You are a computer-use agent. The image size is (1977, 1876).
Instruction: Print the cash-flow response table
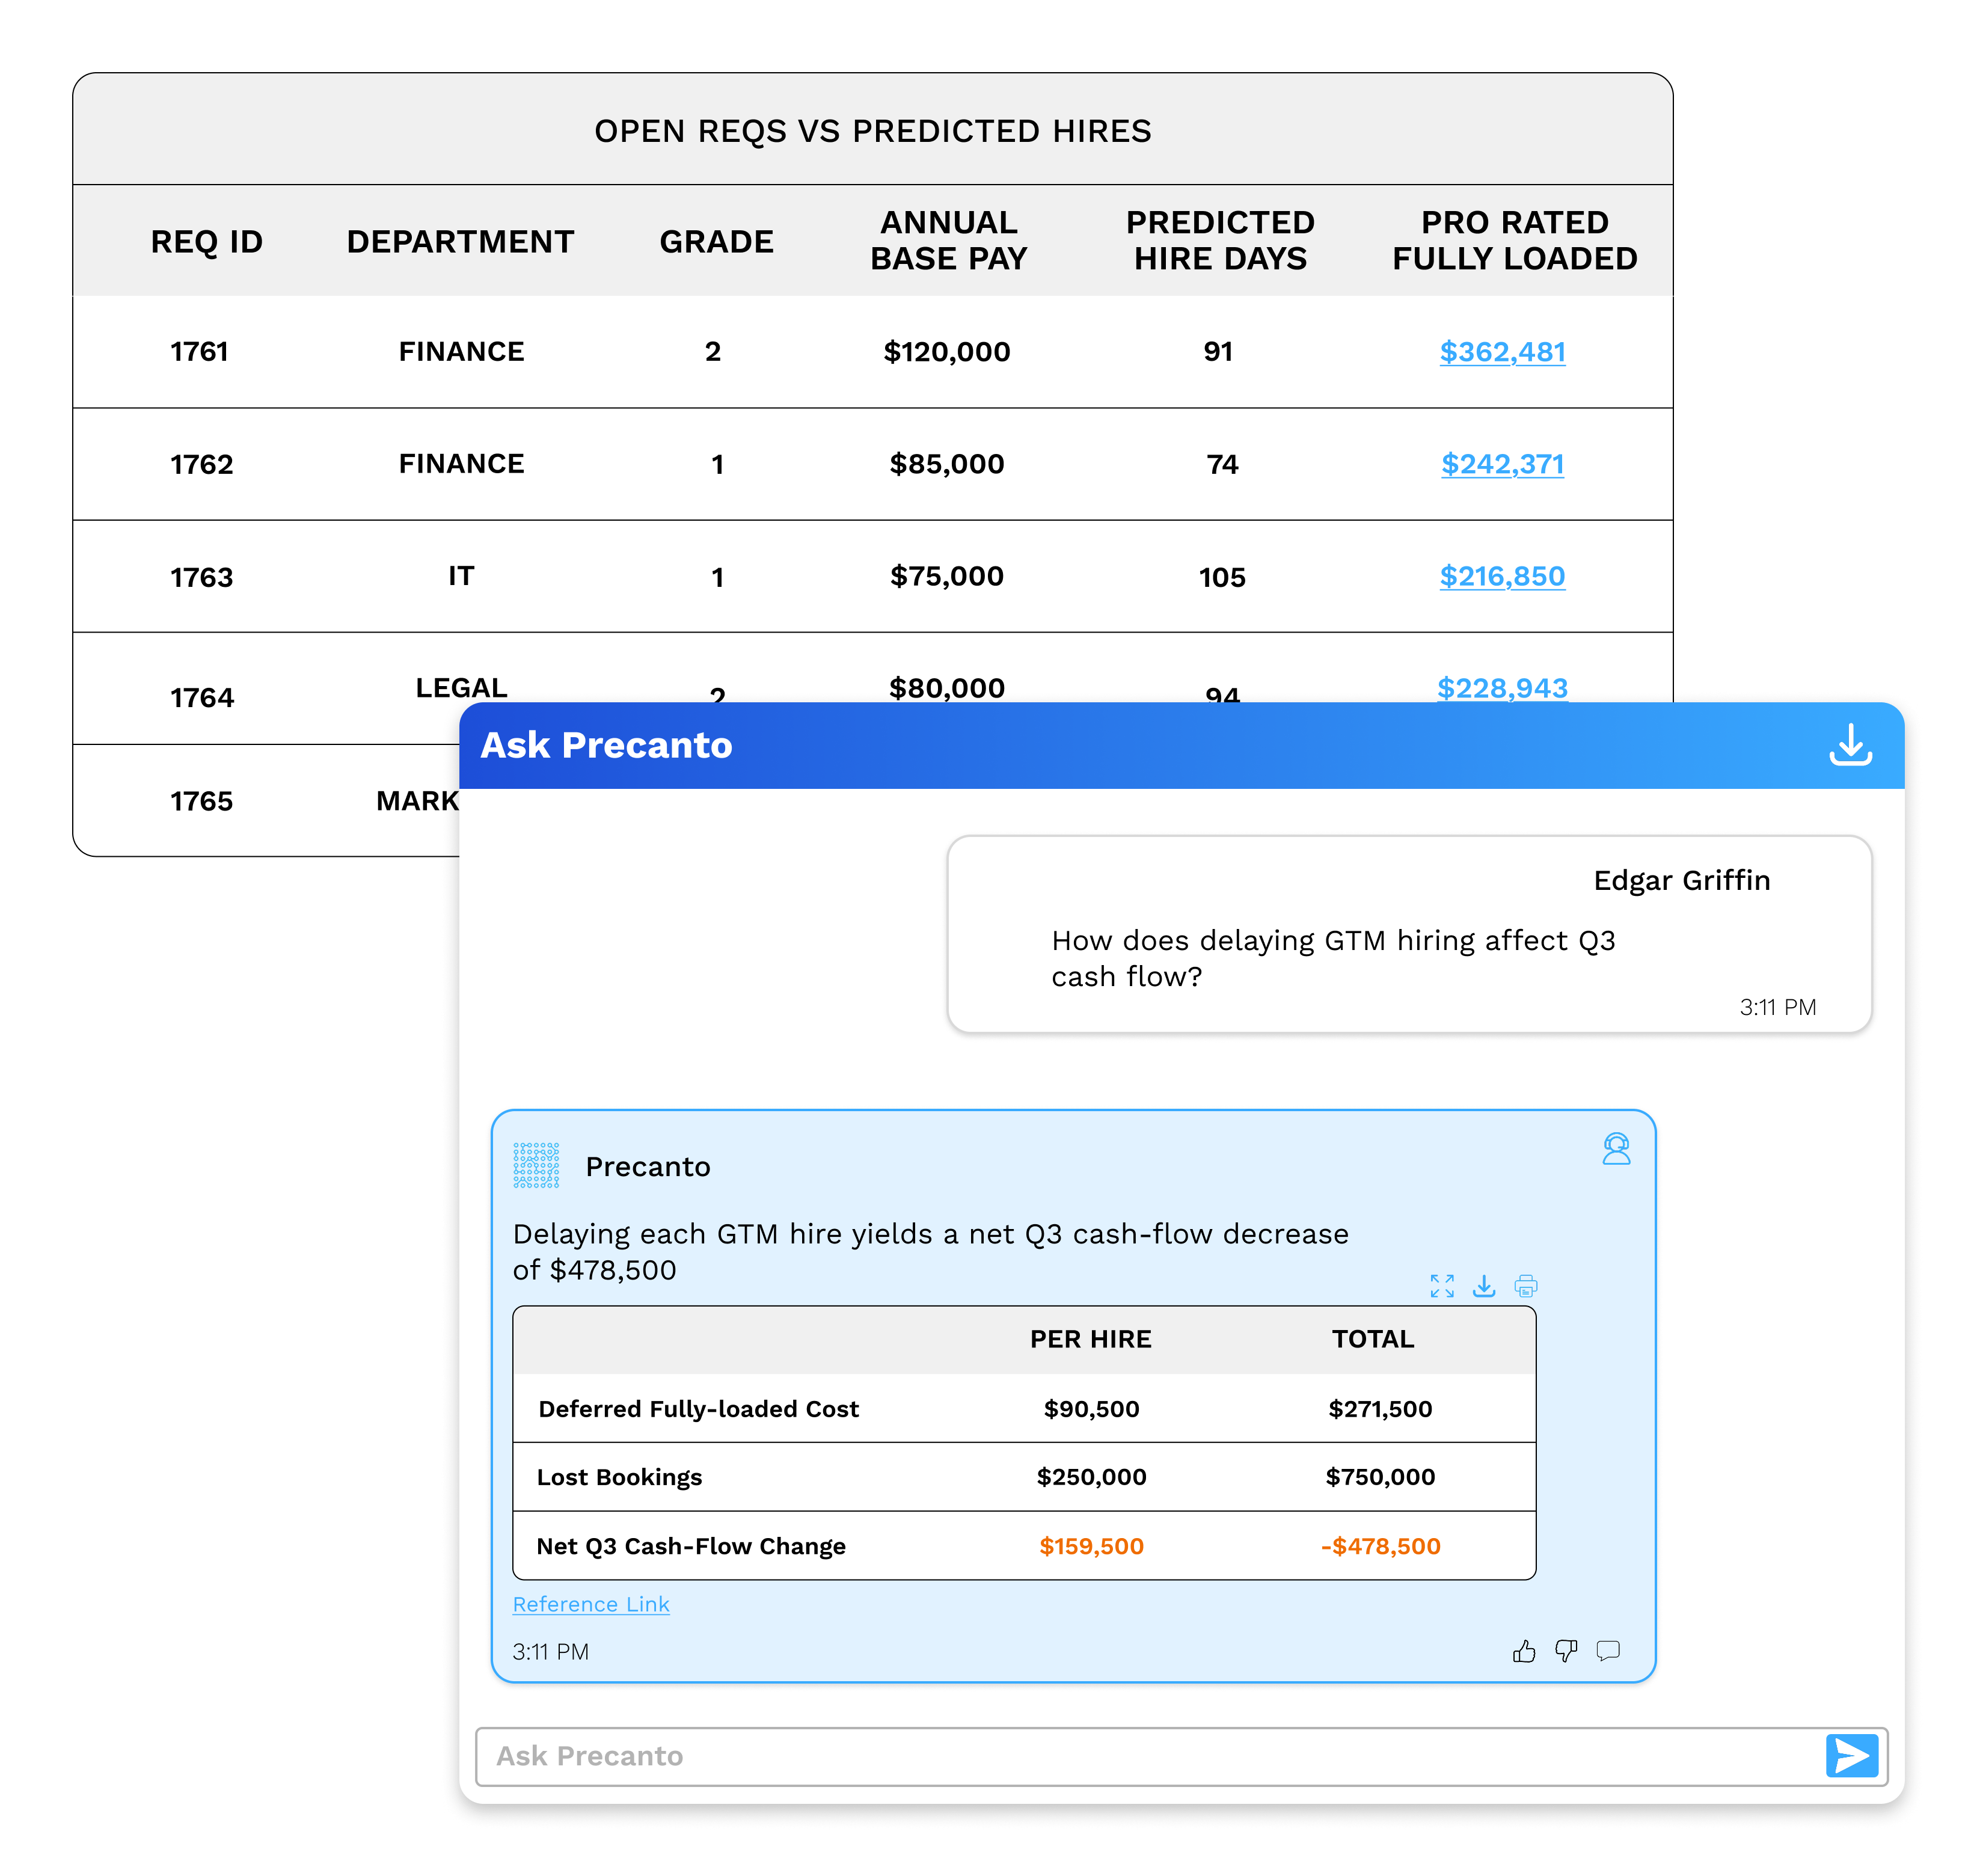click(x=1525, y=1285)
